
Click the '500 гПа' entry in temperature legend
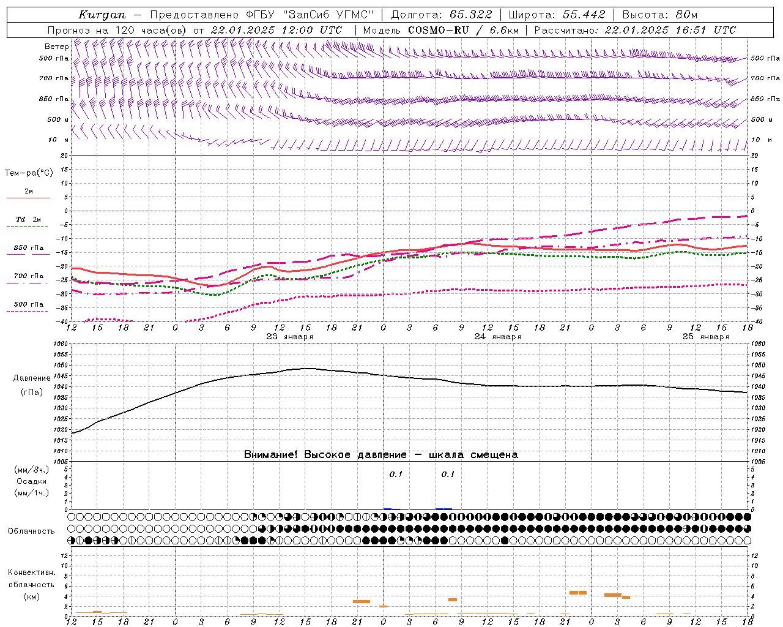pyautogui.click(x=29, y=304)
